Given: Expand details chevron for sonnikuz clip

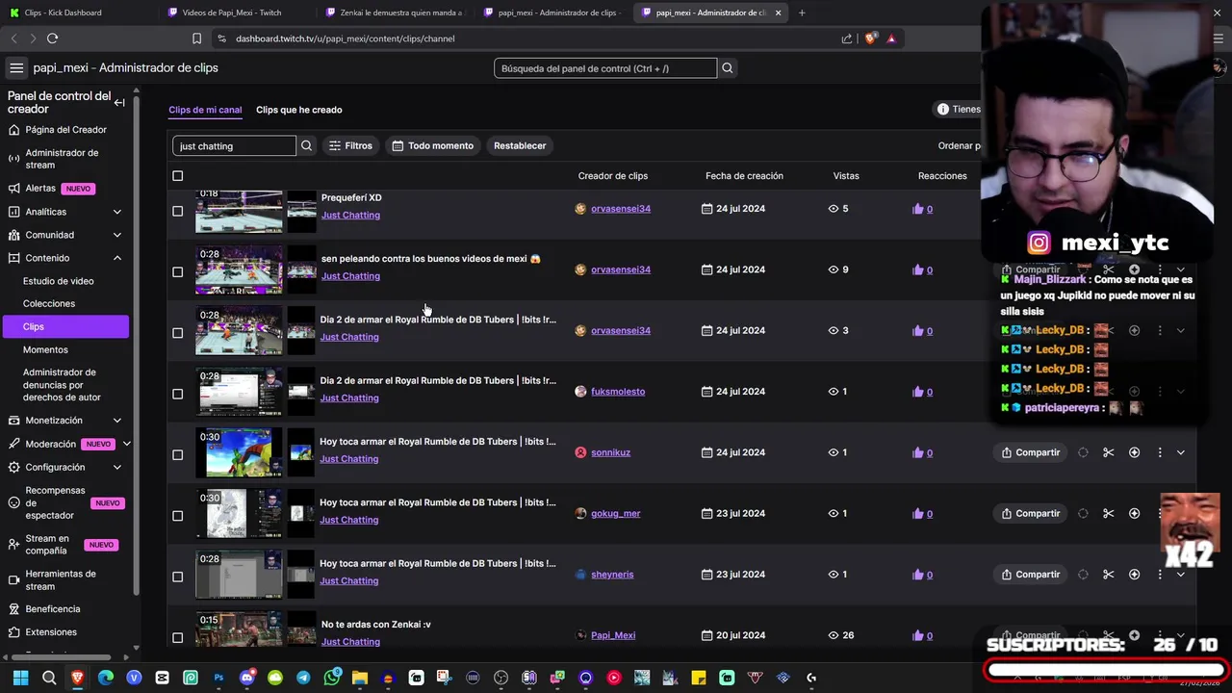Looking at the screenshot, I should 1181,452.
